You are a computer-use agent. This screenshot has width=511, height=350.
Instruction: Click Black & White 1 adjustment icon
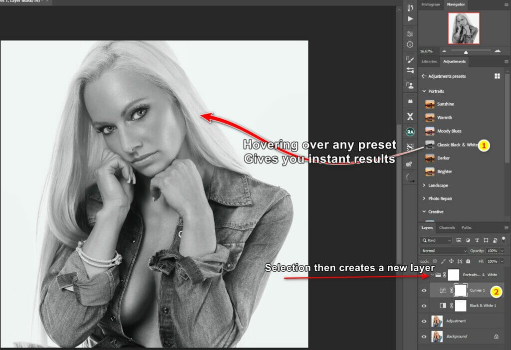[x=443, y=306]
